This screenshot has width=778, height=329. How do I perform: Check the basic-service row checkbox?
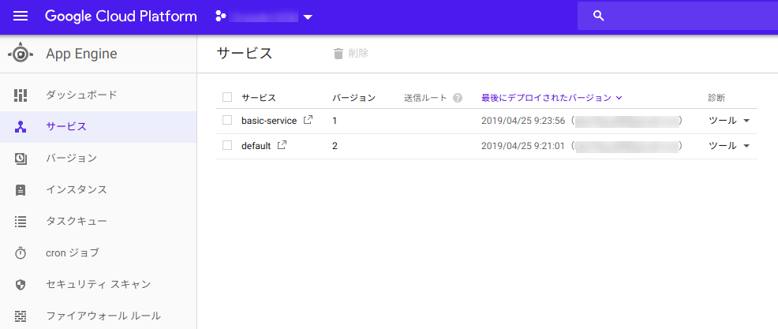227,120
